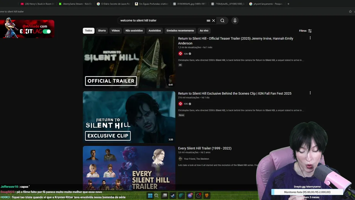The image size is (355, 200).
Task: Switch to the 710lofykwRL image browser tab
Action: [x=228, y=4]
